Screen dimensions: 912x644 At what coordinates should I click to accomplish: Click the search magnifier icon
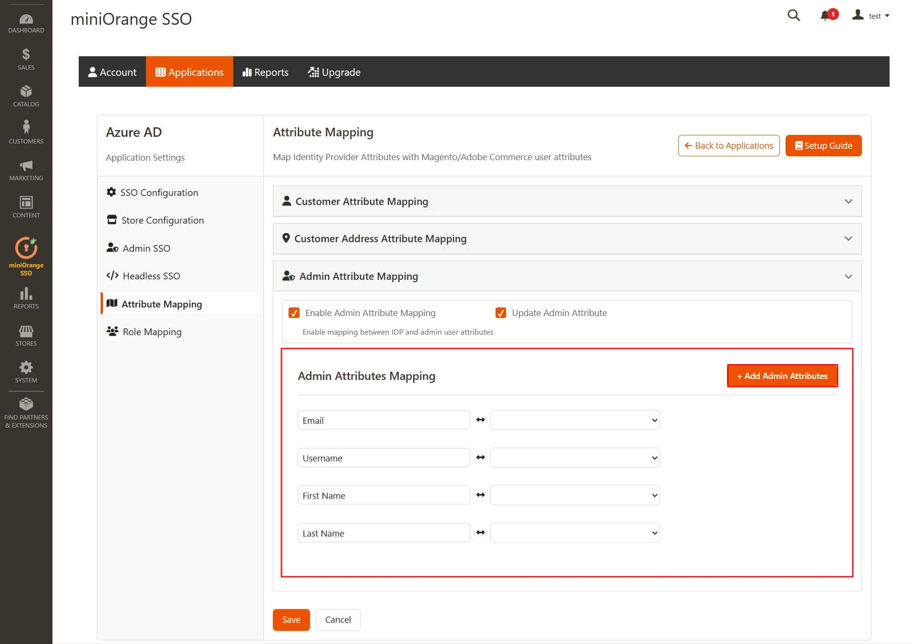click(x=794, y=16)
